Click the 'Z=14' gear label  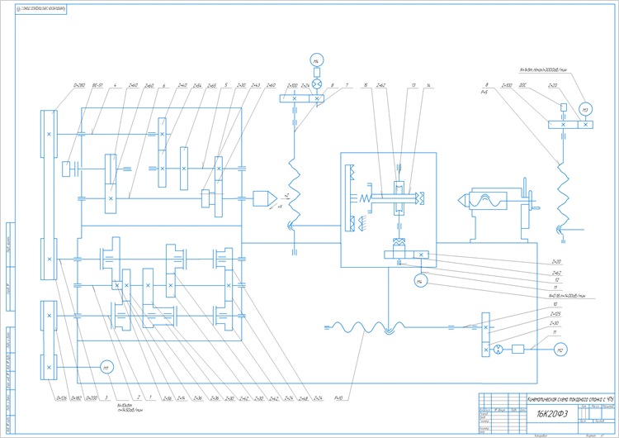(182, 398)
